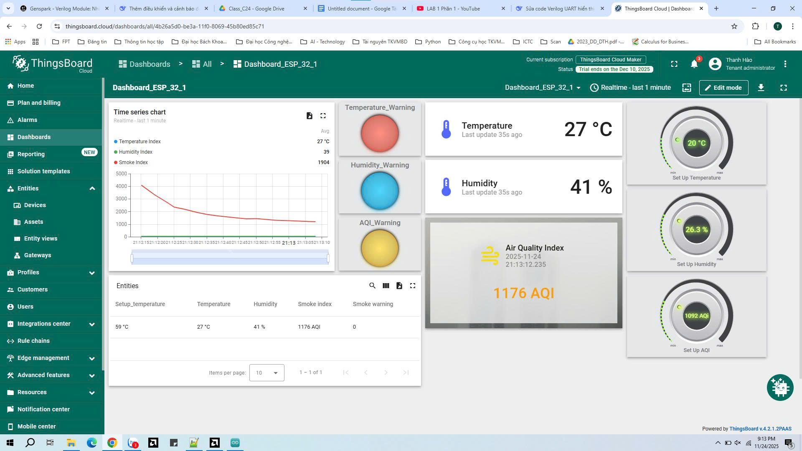Search the Entities table with the magnifier icon
Viewport: 802px width, 451px height.
tap(372, 286)
